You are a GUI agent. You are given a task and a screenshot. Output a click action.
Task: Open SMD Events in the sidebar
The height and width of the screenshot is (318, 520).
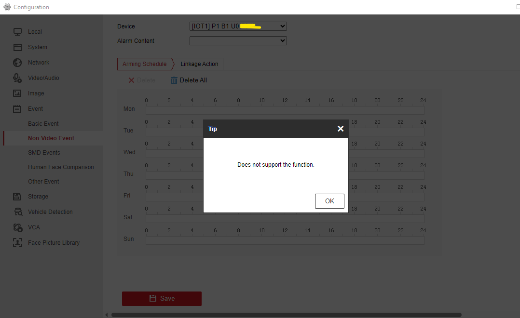point(44,153)
